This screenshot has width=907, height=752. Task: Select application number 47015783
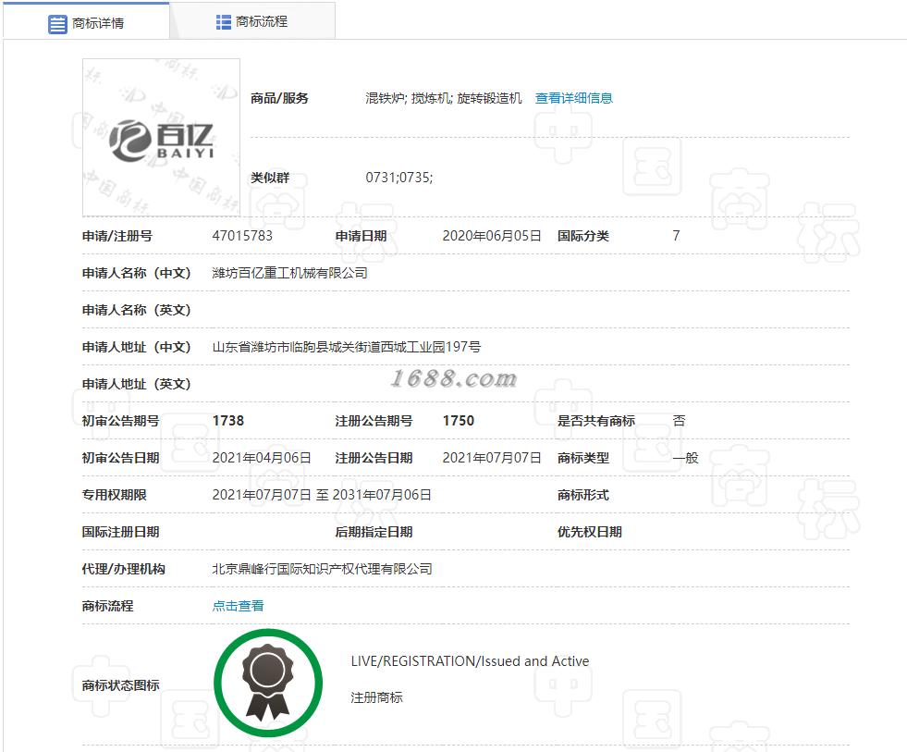tap(242, 236)
